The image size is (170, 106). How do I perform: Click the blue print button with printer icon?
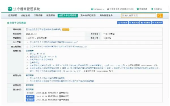pos(157,23)
